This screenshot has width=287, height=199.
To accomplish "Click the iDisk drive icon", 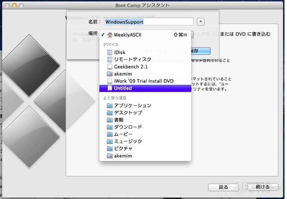I will point(110,52).
